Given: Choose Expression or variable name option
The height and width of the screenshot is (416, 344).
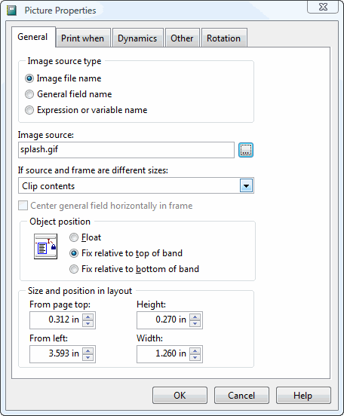Looking at the screenshot, I should point(29,110).
